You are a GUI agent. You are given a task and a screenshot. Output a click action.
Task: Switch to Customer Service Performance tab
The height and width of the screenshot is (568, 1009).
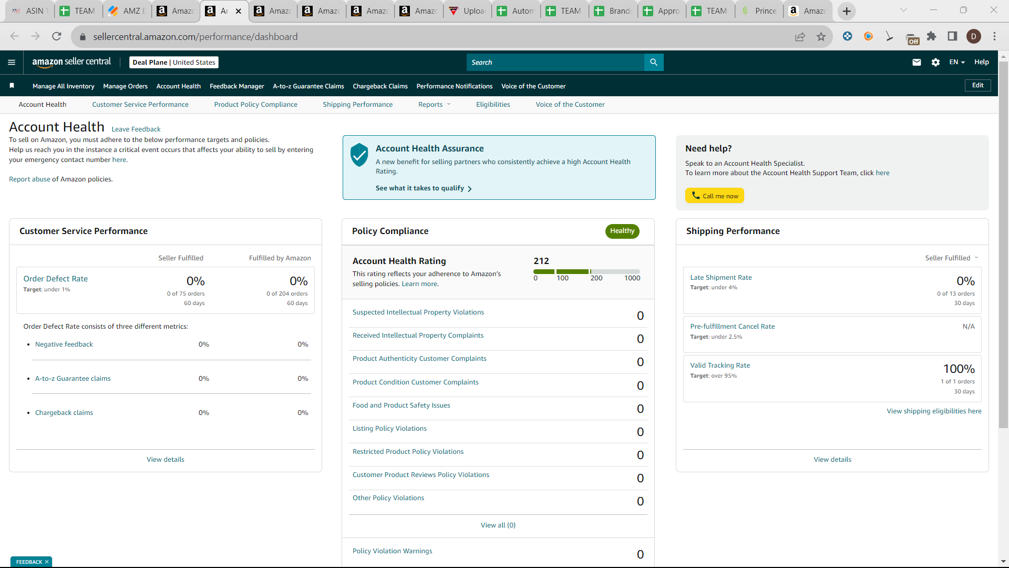pos(140,104)
